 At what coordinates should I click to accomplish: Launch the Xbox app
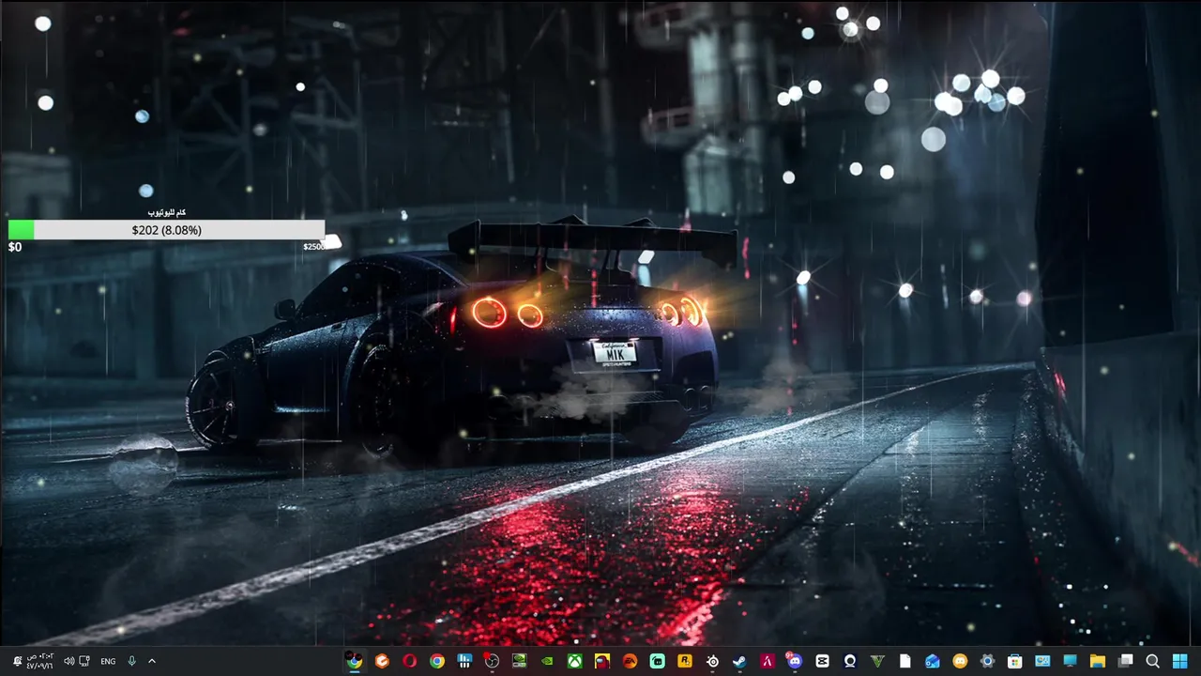tap(574, 661)
